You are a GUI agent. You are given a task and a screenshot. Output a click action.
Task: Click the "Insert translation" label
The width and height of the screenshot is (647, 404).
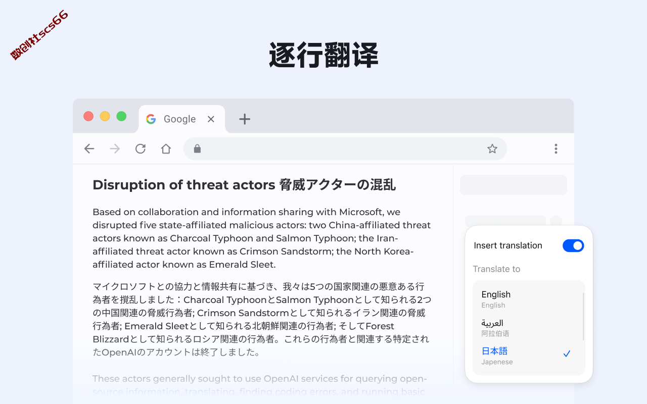508,245
